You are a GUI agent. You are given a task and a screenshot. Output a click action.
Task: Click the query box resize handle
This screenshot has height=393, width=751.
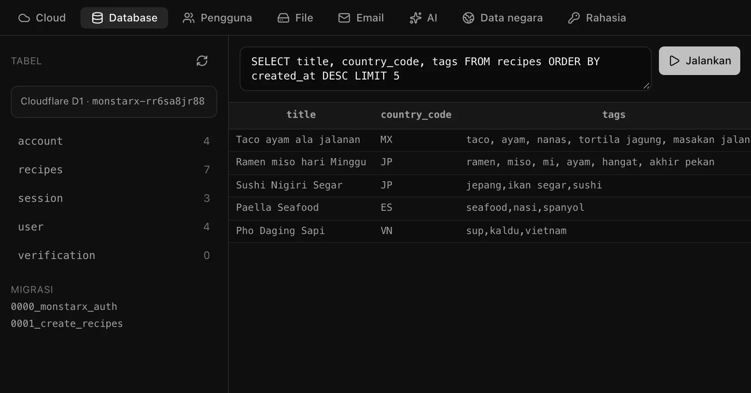click(x=646, y=86)
